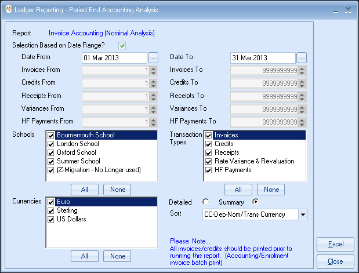Select the Summary radio button
The width and height of the screenshot is (359, 273).
point(256,202)
